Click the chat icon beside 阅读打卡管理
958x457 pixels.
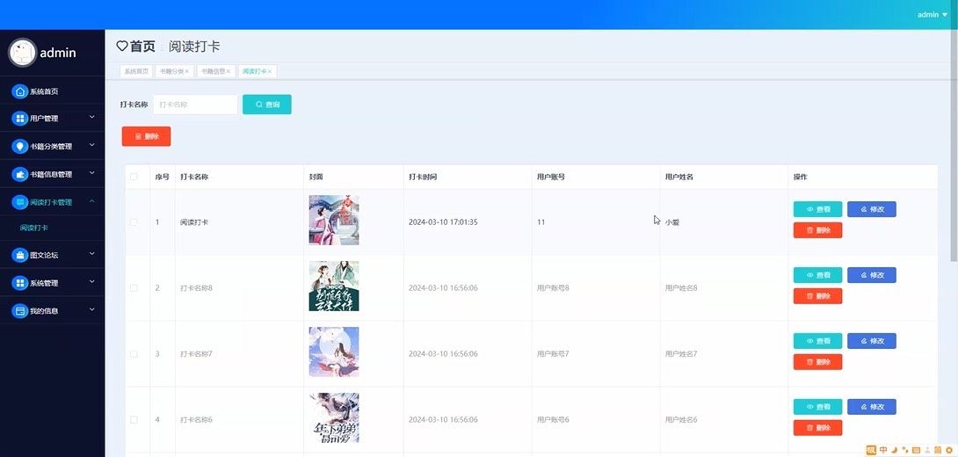click(x=20, y=202)
